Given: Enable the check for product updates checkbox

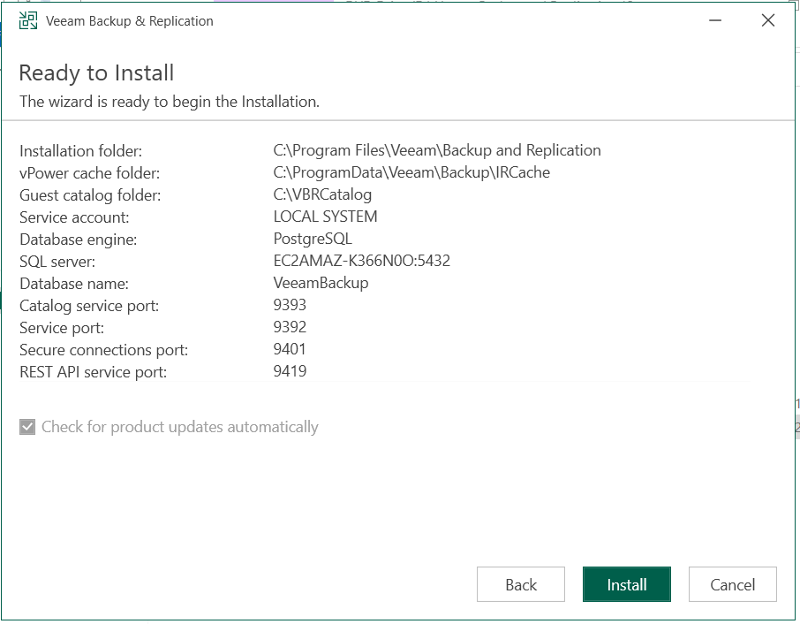Looking at the screenshot, I should [26, 426].
